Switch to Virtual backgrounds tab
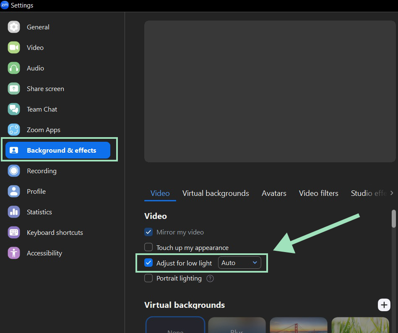The height and width of the screenshot is (333, 398). [x=216, y=193]
